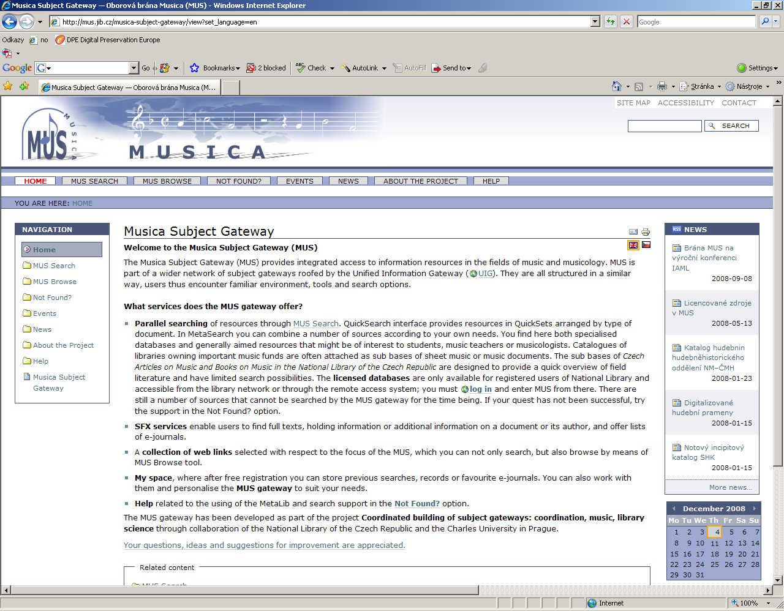Open the recent pages dropdown arrow
Screen dimensions: 784x611
tap(40, 22)
